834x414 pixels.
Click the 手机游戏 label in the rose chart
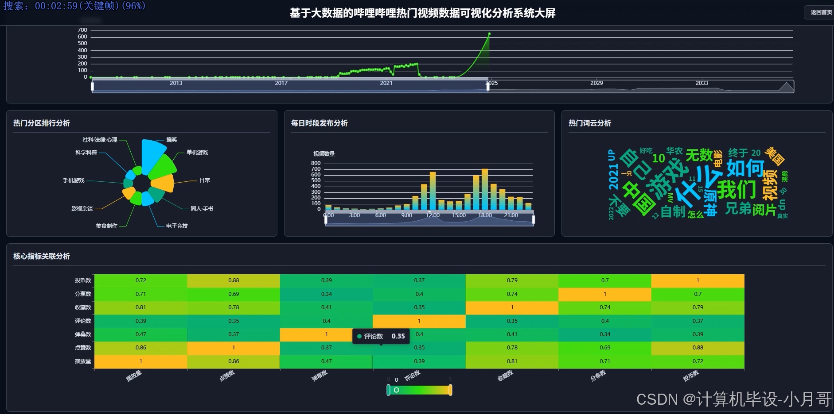coord(74,180)
